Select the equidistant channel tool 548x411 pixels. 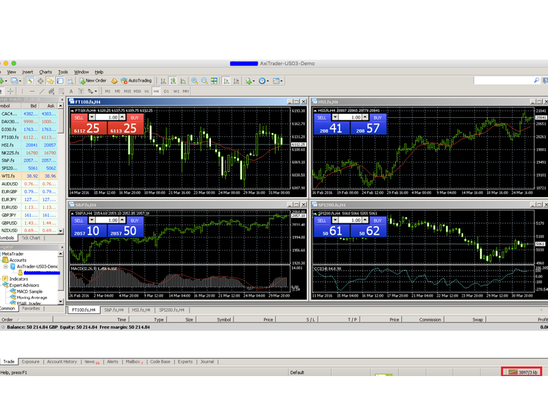click(x=51, y=91)
